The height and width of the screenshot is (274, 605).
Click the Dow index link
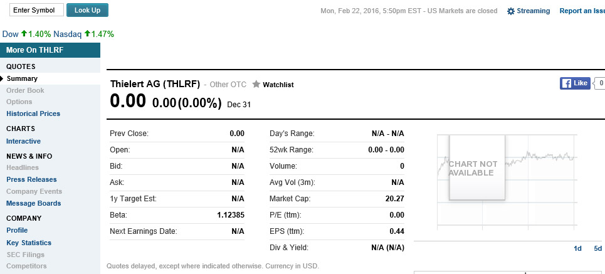click(11, 34)
